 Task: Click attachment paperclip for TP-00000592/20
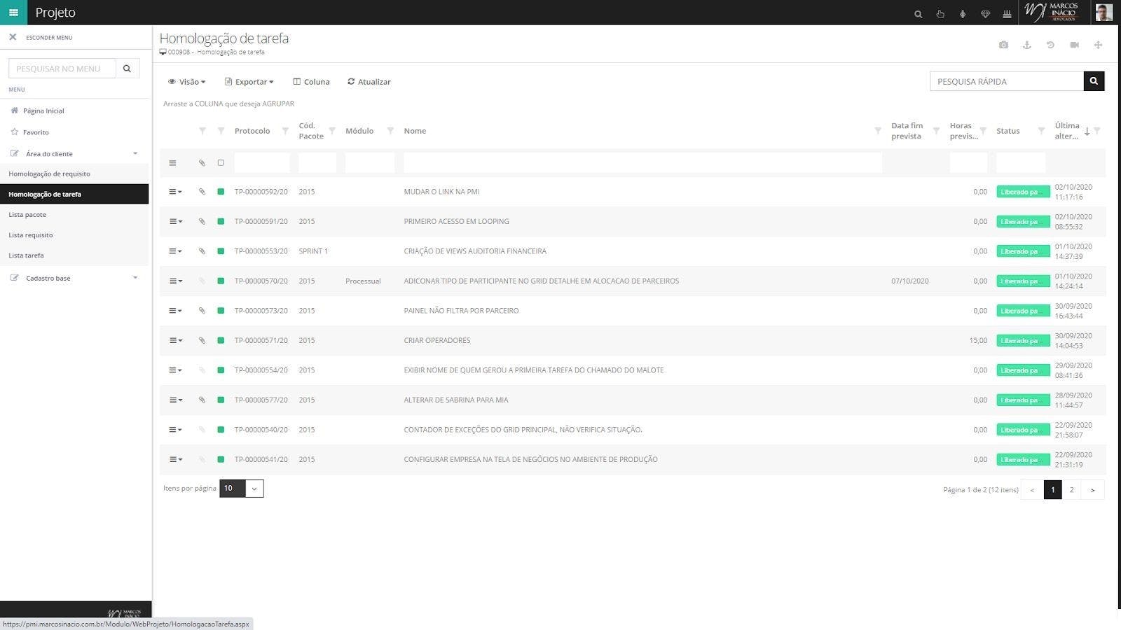click(x=202, y=192)
